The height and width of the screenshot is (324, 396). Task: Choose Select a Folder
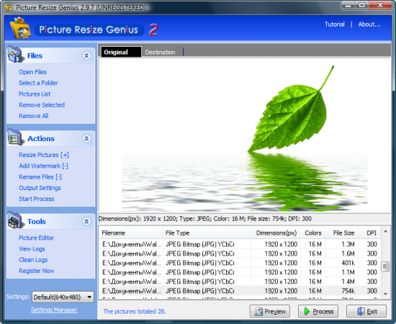click(x=38, y=83)
